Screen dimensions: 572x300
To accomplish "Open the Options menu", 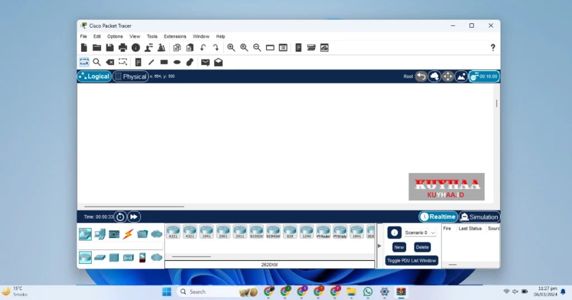I will pyautogui.click(x=115, y=36).
